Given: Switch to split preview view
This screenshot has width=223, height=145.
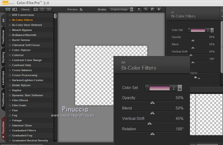Looking at the screenshot, I should pyautogui.click(x=42, y=9).
